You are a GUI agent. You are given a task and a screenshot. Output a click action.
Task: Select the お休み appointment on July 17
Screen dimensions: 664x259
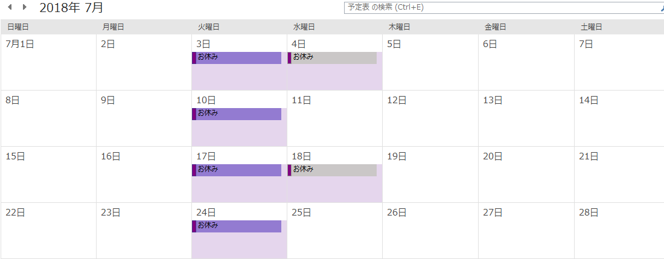click(x=237, y=170)
